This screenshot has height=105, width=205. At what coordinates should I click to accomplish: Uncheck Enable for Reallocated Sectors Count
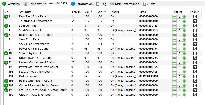click(x=195, y=35)
